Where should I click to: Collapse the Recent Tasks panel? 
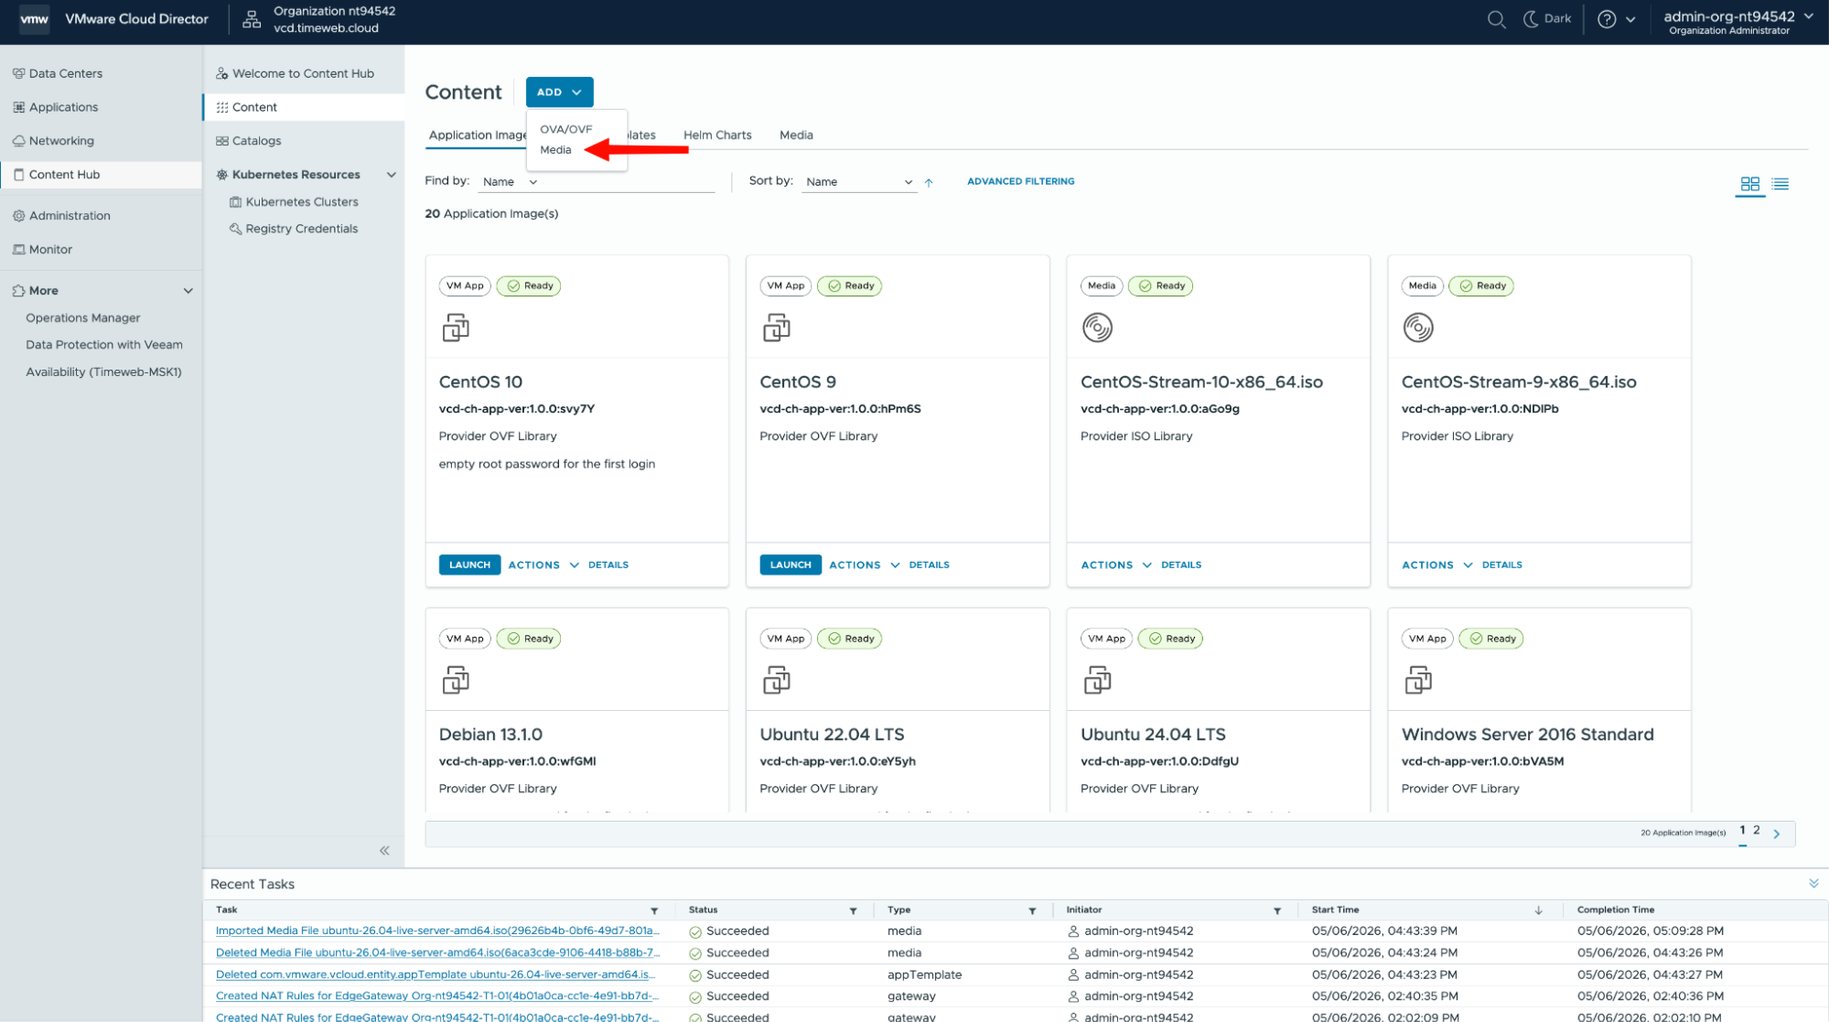tap(1813, 884)
